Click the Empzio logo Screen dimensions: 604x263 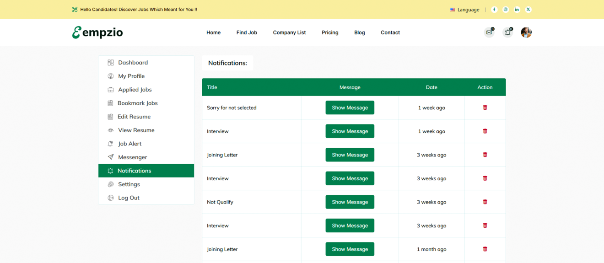coord(97,32)
